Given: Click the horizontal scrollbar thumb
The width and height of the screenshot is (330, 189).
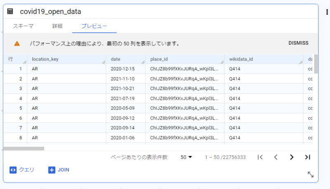Looking at the screenshot, I should click(x=24, y=149).
